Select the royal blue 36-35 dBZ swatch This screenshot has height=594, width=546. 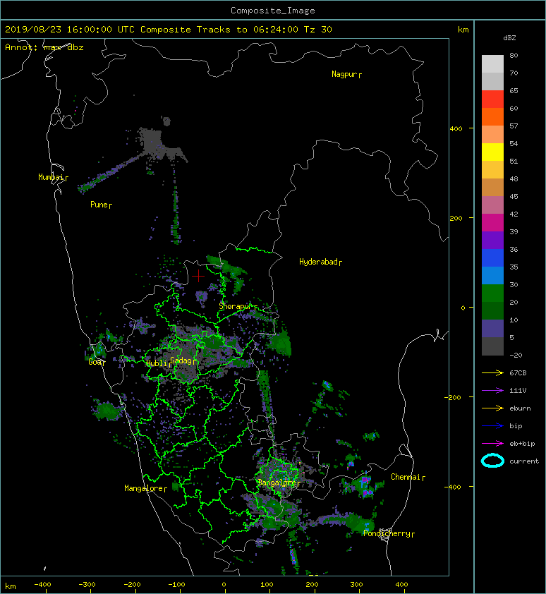pos(492,258)
